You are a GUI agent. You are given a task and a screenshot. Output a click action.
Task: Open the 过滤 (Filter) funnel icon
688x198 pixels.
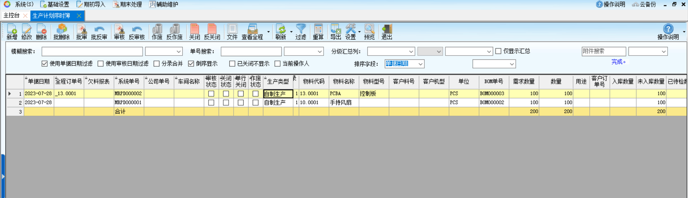(x=301, y=32)
